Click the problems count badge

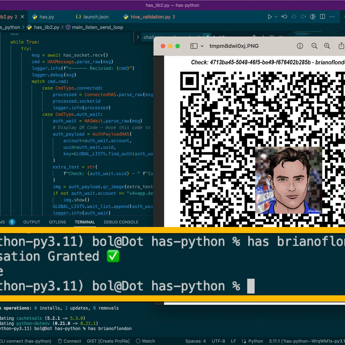click(12, 222)
